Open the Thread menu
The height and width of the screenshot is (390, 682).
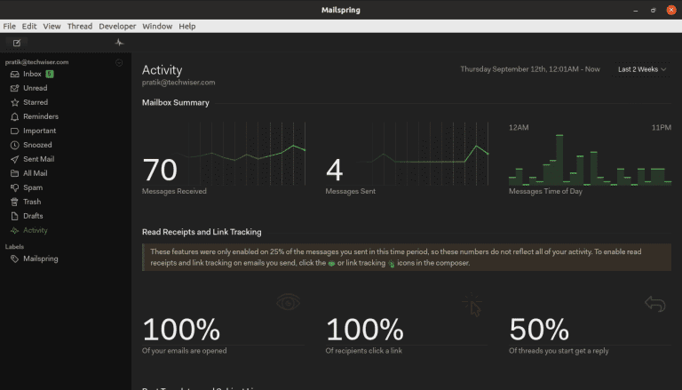tap(79, 27)
